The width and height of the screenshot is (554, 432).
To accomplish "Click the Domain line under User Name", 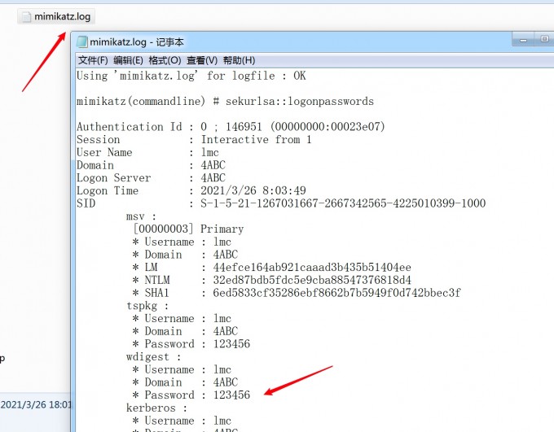I will (151, 165).
